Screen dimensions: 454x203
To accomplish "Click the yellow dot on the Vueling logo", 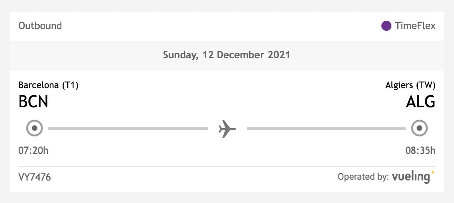I will coord(433,171).
